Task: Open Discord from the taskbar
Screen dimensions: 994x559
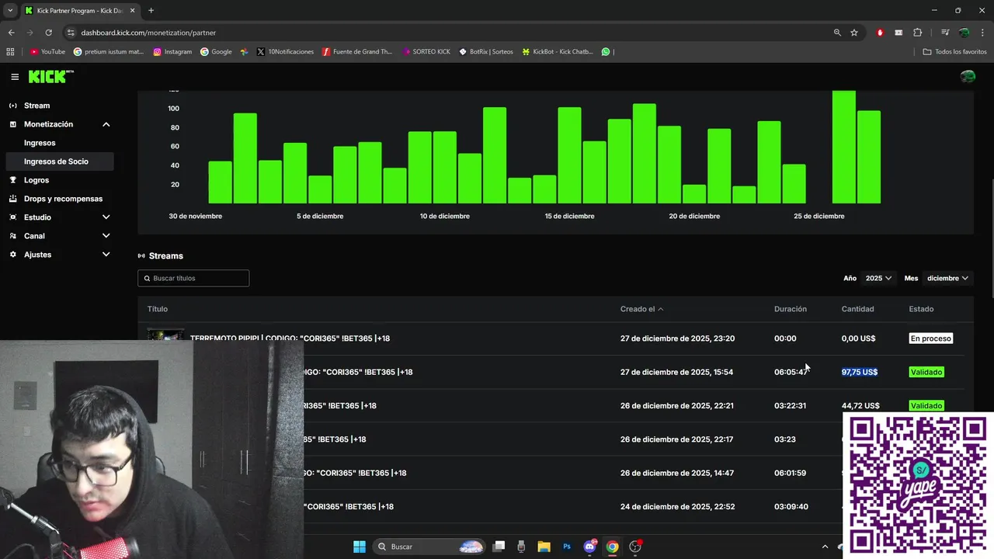Action: click(x=589, y=547)
